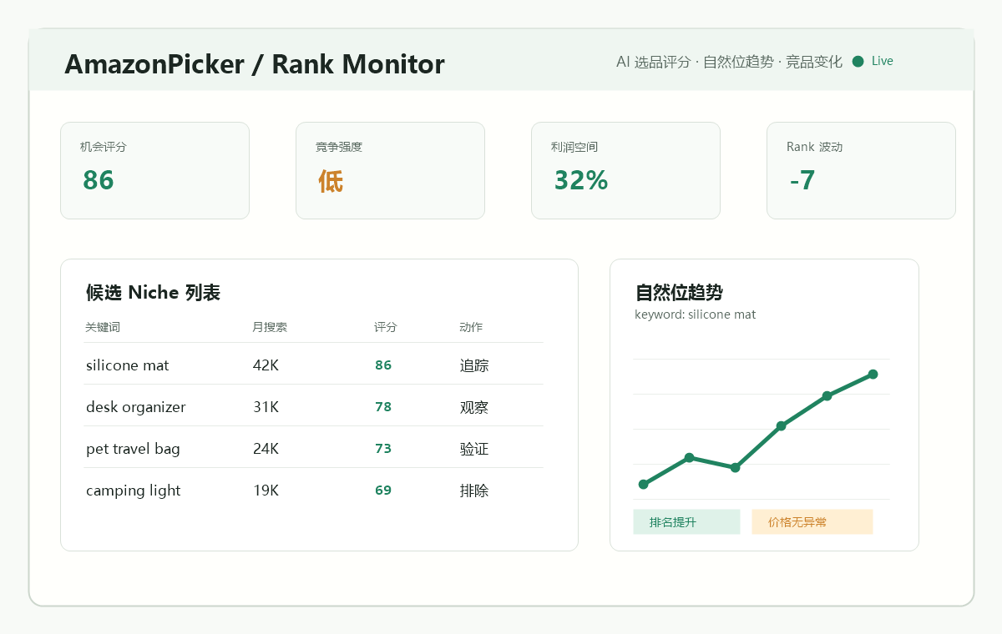This screenshot has height=634, width=1002.
Task: Click the green Live status dot
Action: pos(858,62)
